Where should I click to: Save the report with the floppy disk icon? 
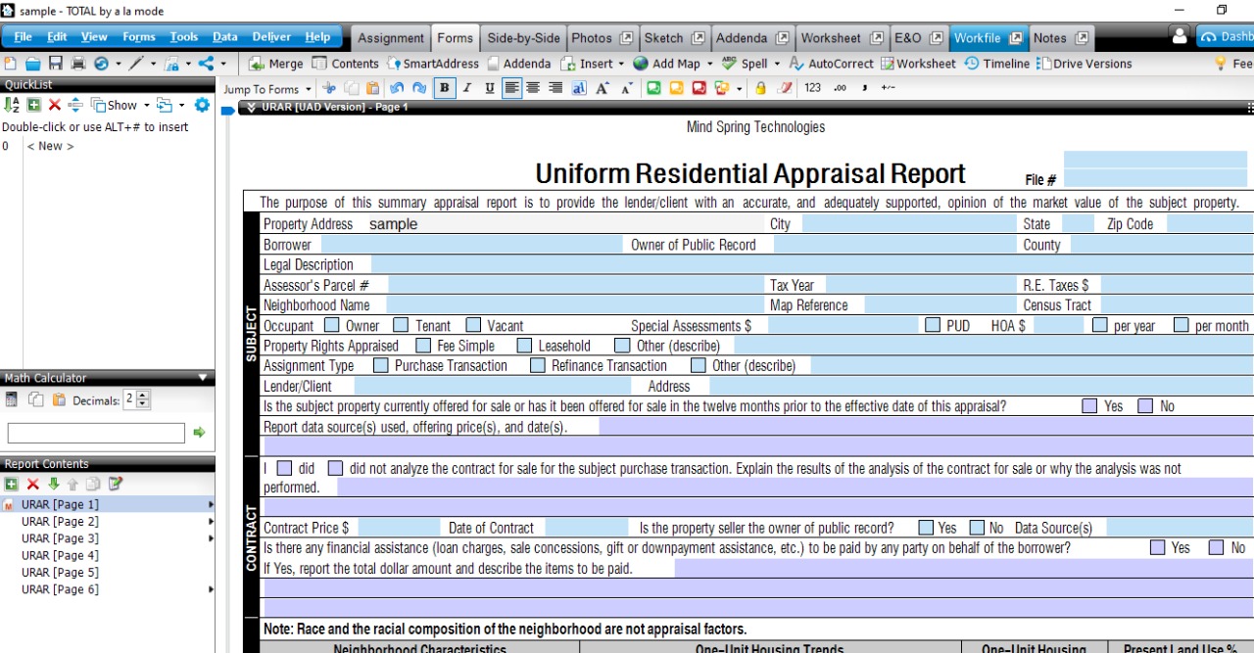(x=56, y=64)
